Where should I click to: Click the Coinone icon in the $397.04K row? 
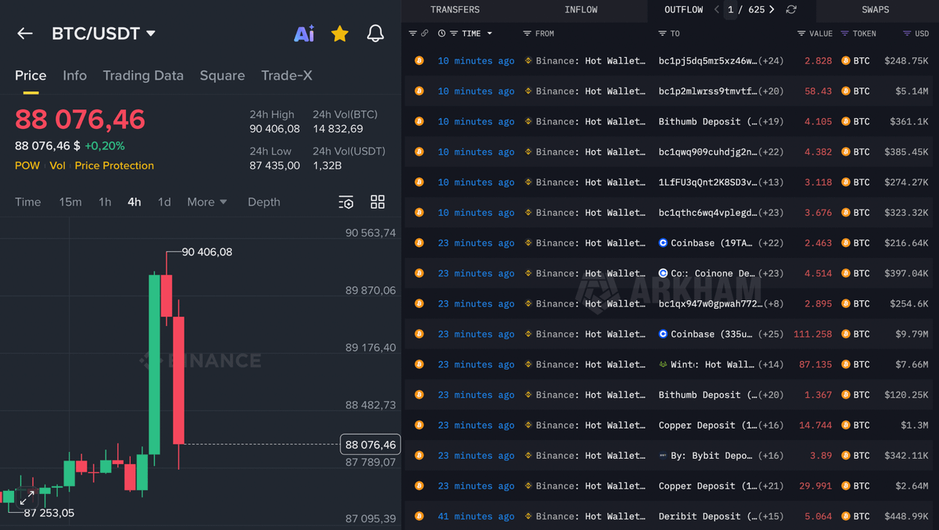tap(664, 274)
